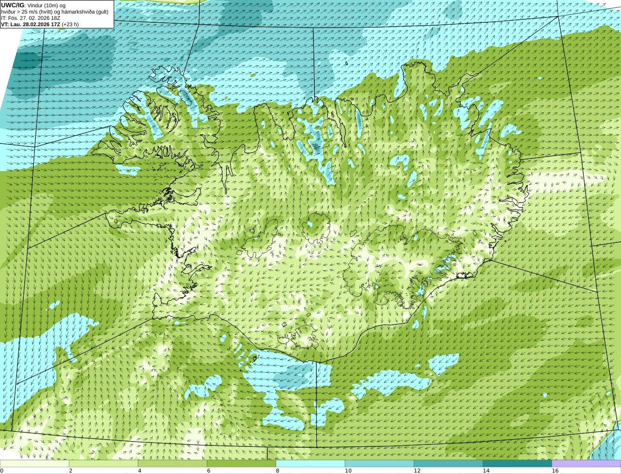This screenshot has height=474, width=621.
Task: Click the legend scale label "4"
Action: (x=140, y=471)
